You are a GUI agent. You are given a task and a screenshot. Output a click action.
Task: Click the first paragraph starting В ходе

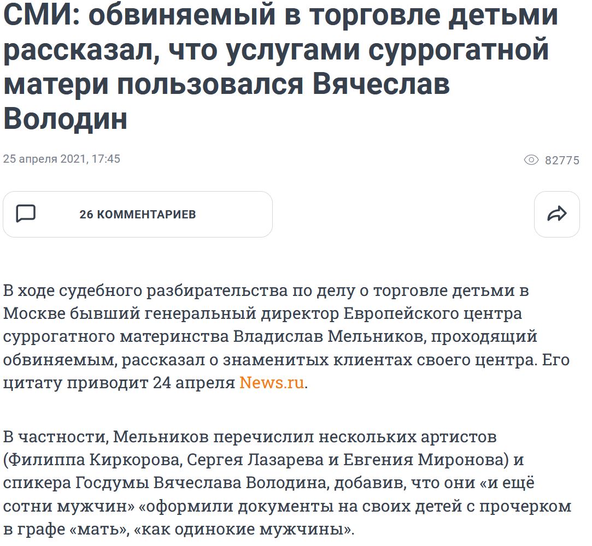pos(286,337)
